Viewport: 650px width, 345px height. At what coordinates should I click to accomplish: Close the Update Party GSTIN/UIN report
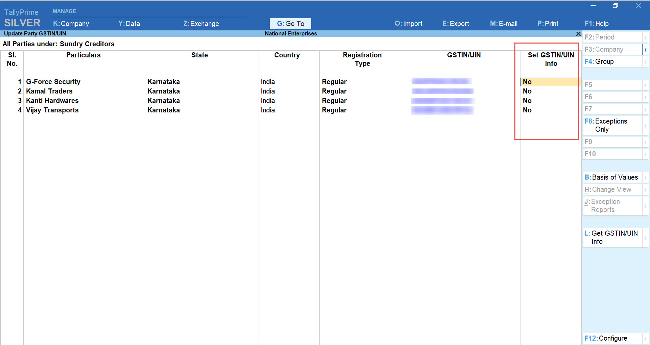click(578, 34)
